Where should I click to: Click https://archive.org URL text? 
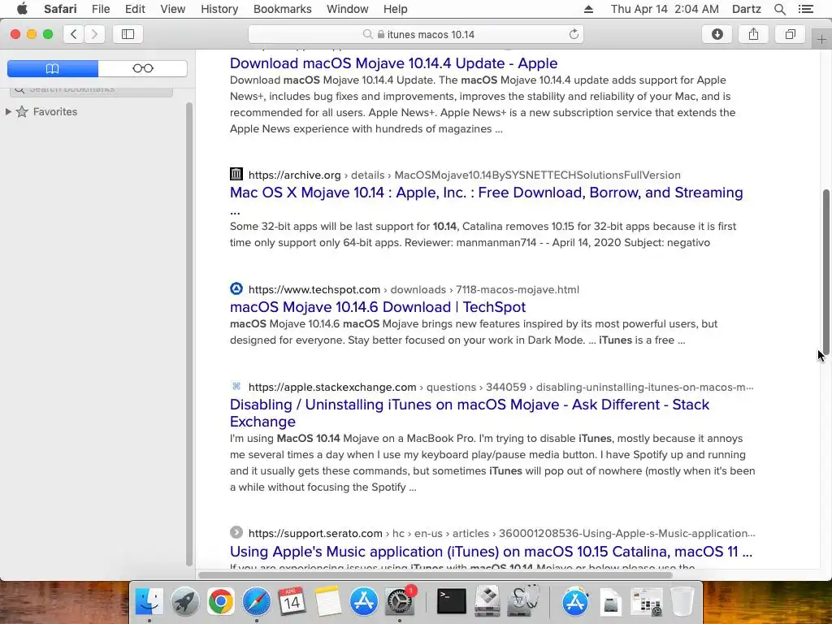[x=294, y=175]
